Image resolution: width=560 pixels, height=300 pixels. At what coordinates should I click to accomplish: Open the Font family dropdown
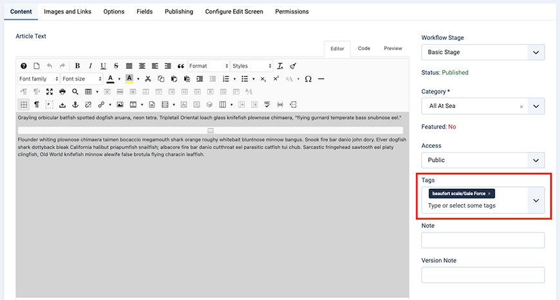pos(39,79)
